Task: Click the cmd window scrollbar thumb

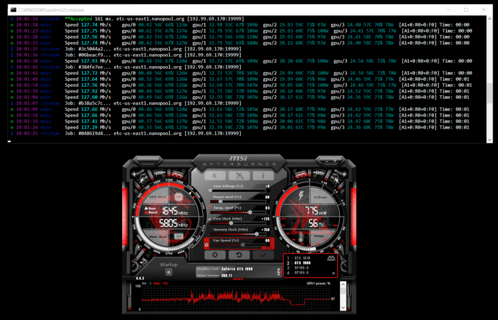Action: coord(489,94)
